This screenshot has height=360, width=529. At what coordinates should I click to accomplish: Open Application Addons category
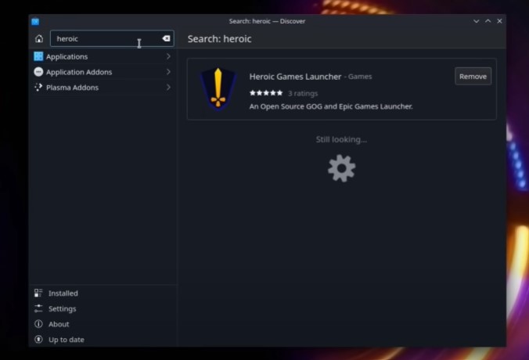coord(103,72)
